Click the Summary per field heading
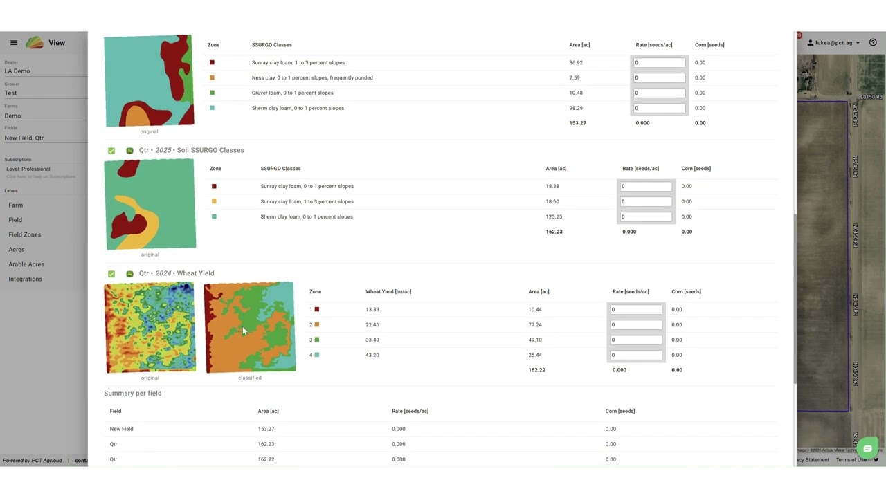Viewport: 886px width, 498px height. point(132,393)
